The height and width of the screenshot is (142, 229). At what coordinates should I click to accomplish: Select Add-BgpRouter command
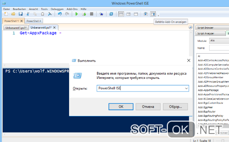tap(206, 111)
